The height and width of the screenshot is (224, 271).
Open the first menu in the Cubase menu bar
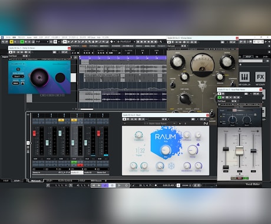pyautogui.click(x=8, y=37)
